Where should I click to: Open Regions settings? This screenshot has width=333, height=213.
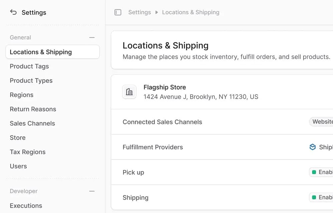(21, 95)
